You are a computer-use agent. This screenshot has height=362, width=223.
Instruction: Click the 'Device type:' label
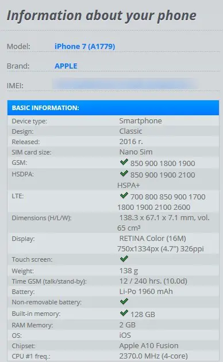(29, 121)
